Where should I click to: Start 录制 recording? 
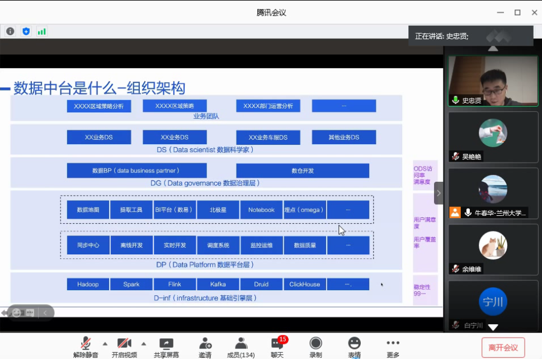315,347
